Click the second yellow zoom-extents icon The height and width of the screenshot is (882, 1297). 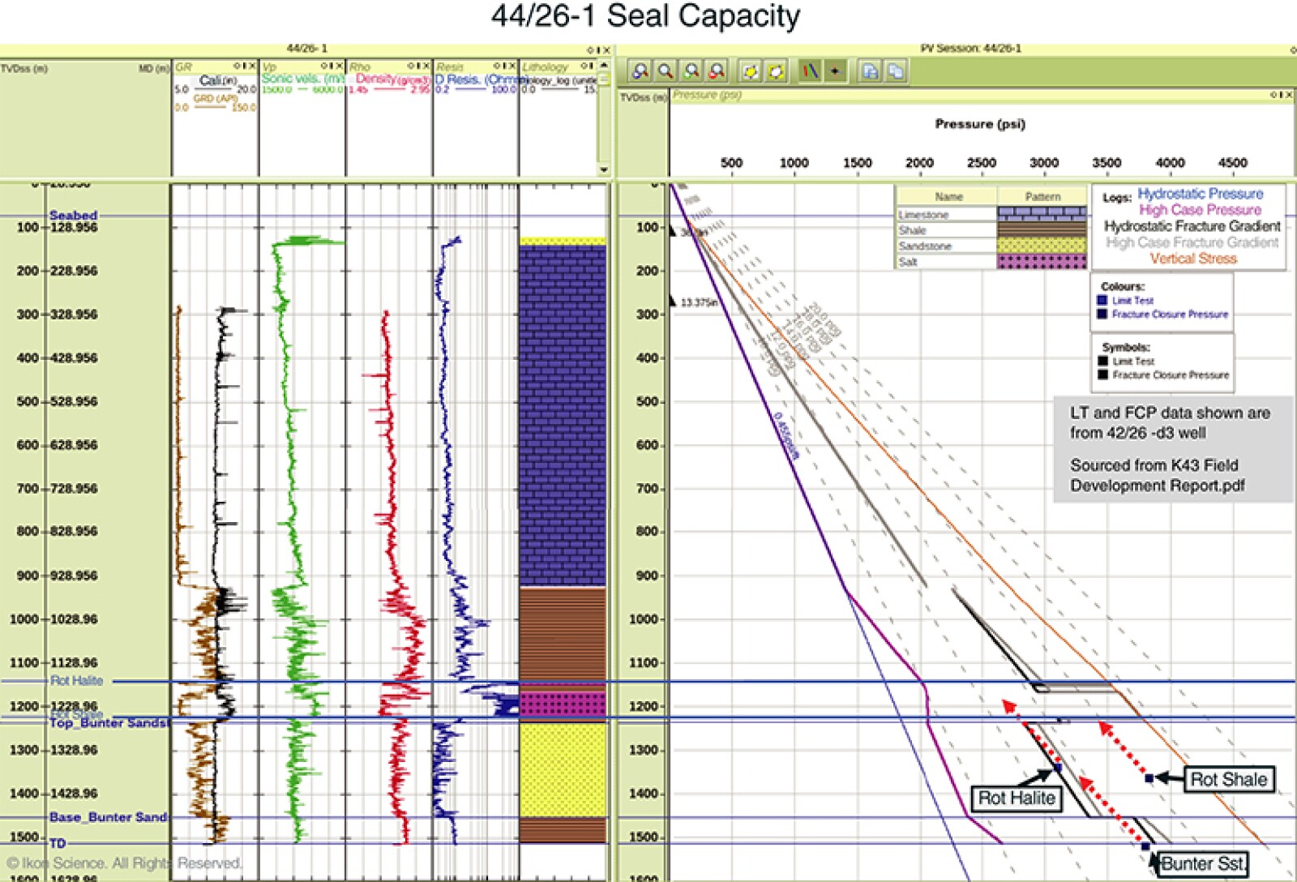point(775,70)
